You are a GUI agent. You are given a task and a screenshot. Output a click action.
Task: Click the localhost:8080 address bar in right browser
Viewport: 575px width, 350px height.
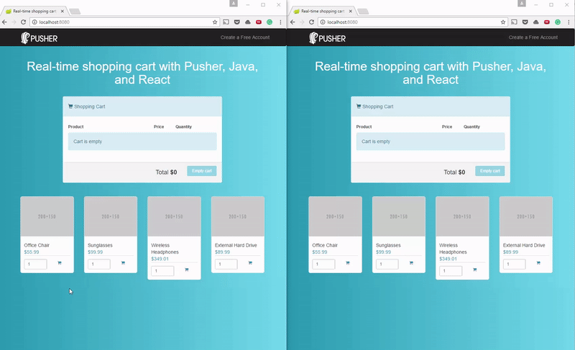click(x=413, y=22)
